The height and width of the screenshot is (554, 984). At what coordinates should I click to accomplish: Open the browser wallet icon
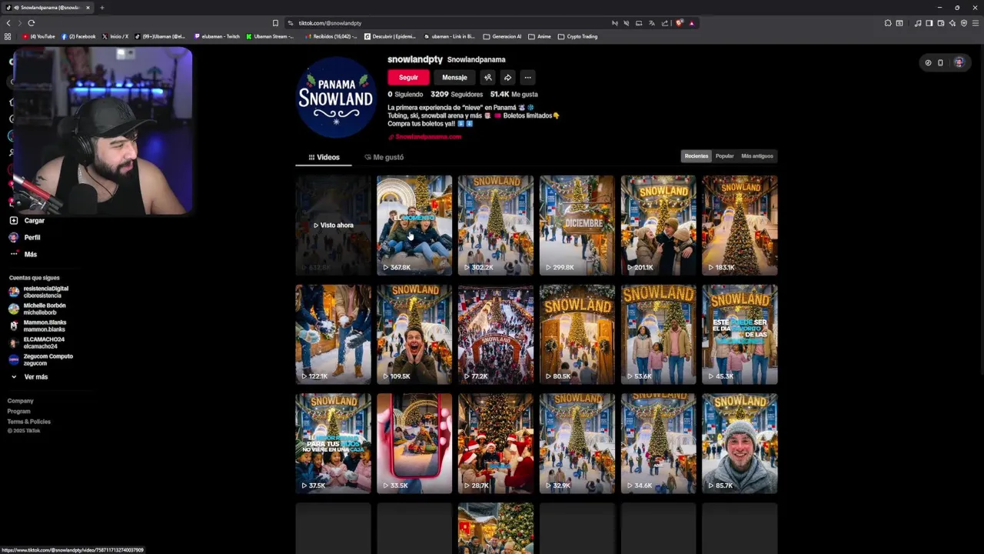point(940,23)
